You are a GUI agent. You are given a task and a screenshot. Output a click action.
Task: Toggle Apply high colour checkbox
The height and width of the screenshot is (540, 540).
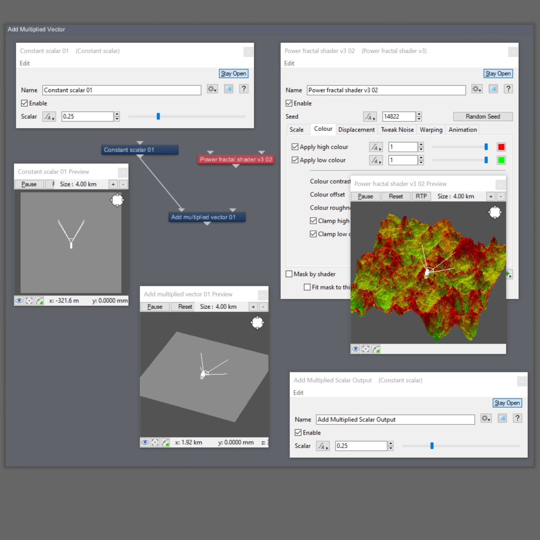(295, 147)
